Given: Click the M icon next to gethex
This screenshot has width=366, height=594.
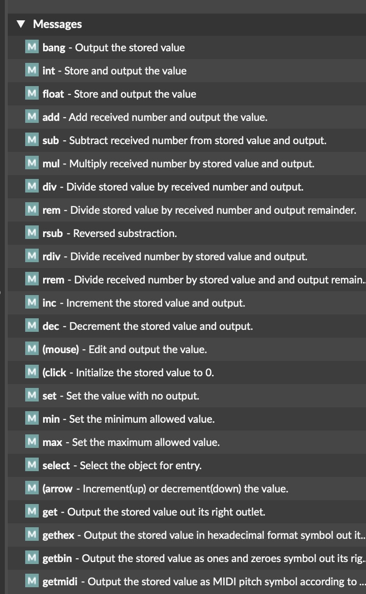Looking at the screenshot, I should click(x=32, y=535).
